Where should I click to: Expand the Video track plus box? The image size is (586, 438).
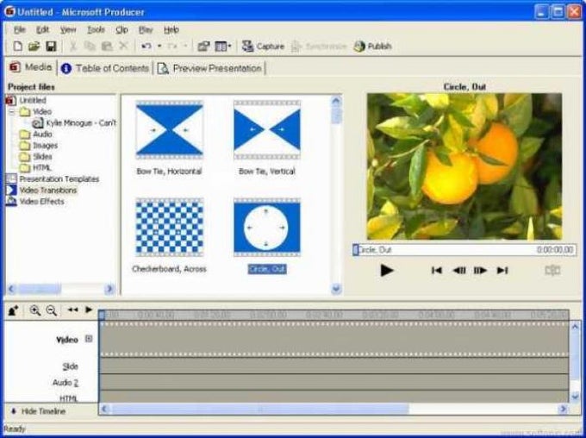tap(89, 339)
